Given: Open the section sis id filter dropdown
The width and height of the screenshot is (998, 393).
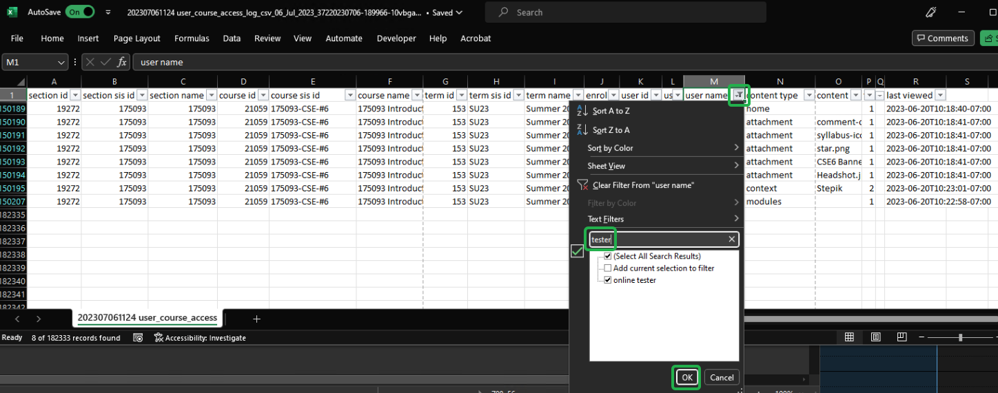Looking at the screenshot, I should pyautogui.click(x=142, y=95).
